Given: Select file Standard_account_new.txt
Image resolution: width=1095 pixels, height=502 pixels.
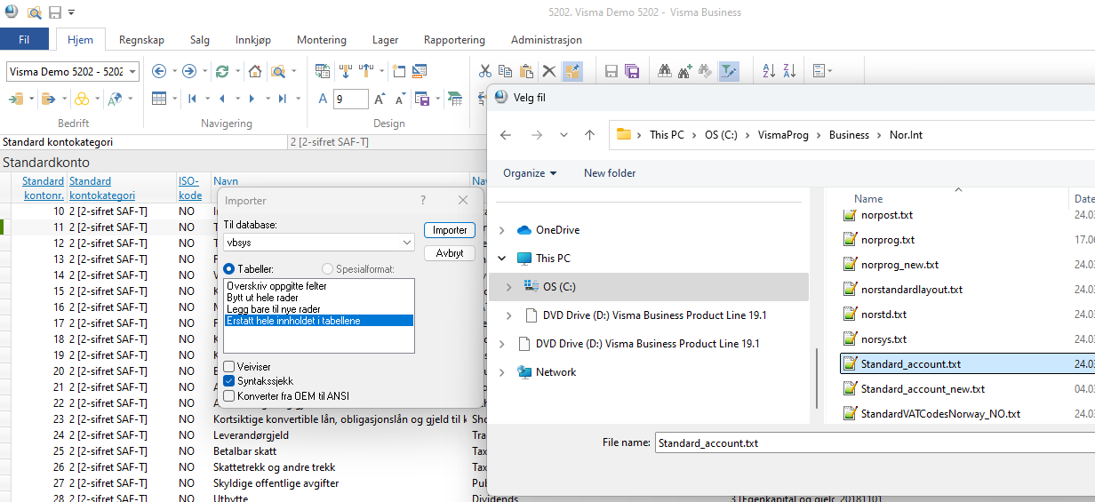Looking at the screenshot, I should click(x=923, y=389).
